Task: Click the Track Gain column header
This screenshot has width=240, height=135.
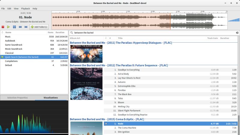Action: click(212, 38)
